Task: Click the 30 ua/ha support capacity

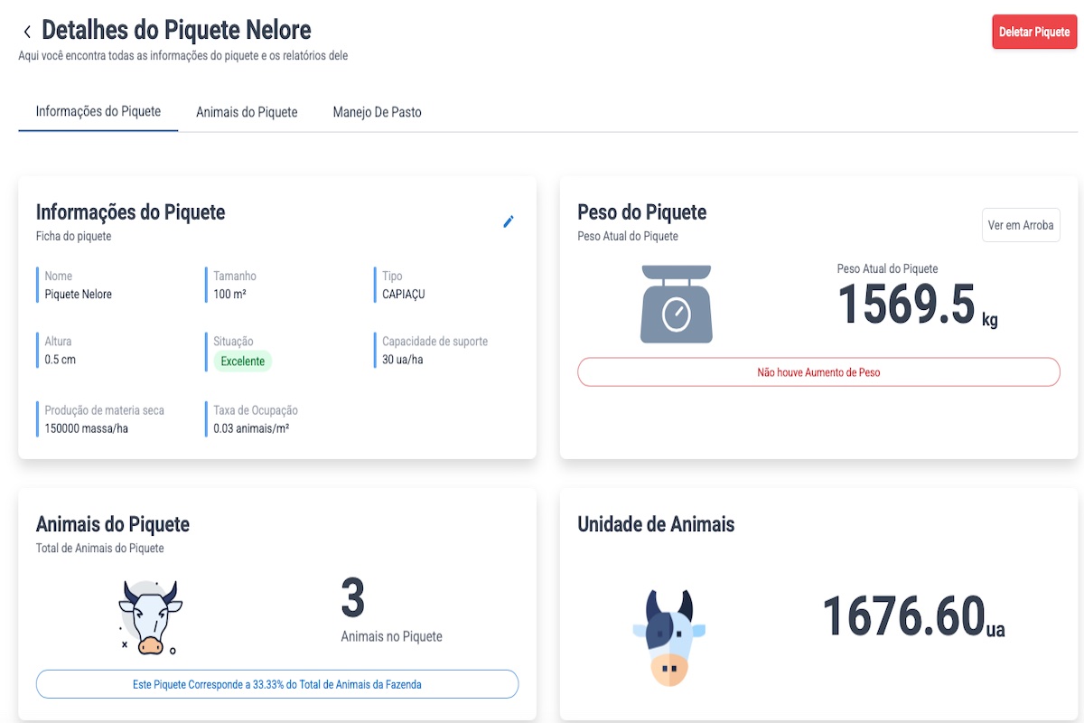Action: pos(402,360)
